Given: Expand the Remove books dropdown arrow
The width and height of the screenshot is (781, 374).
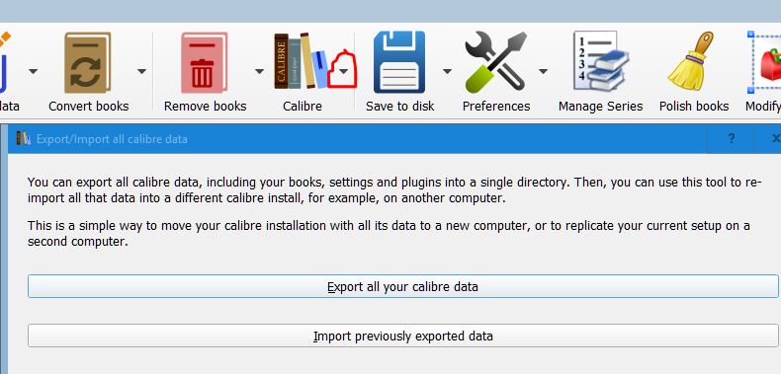Looking at the screenshot, I should (x=259, y=72).
